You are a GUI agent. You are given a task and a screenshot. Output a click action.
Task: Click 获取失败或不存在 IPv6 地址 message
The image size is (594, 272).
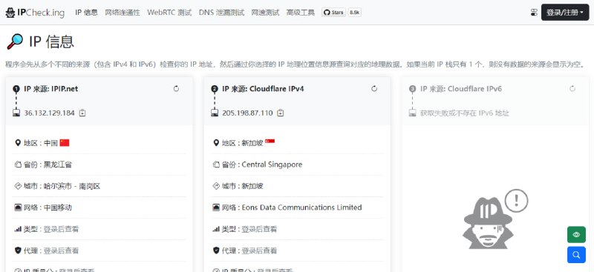(x=465, y=113)
